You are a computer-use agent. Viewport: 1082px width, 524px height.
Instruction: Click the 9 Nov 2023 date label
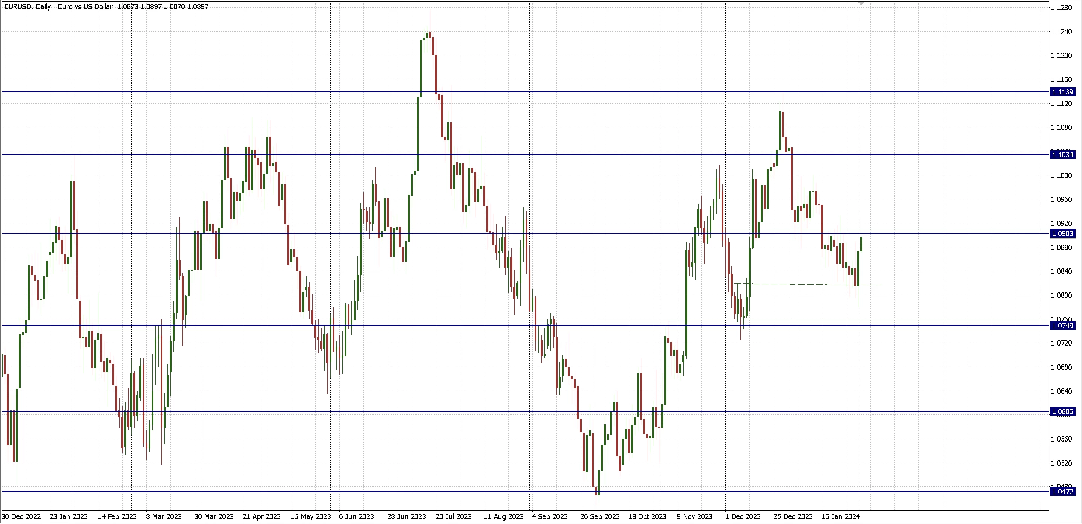click(x=695, y=517)
